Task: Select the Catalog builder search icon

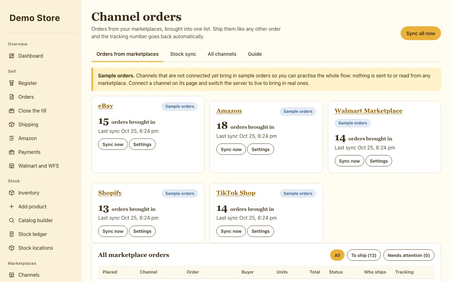Action: click(x=12, y=220)
